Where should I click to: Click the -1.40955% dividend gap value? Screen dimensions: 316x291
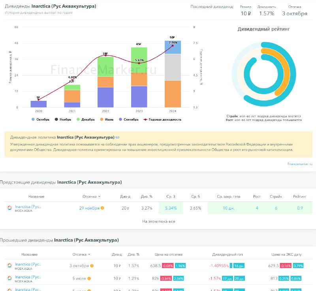(x=219, y=266)
